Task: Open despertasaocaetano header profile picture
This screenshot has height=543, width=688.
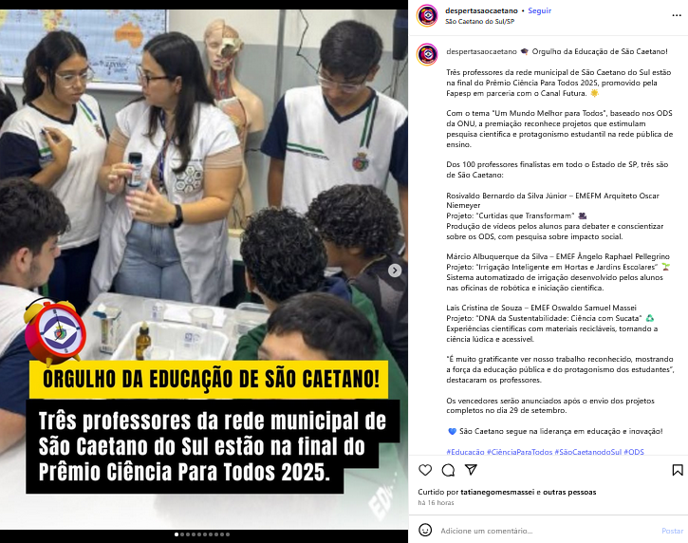Action: [427, 15]
